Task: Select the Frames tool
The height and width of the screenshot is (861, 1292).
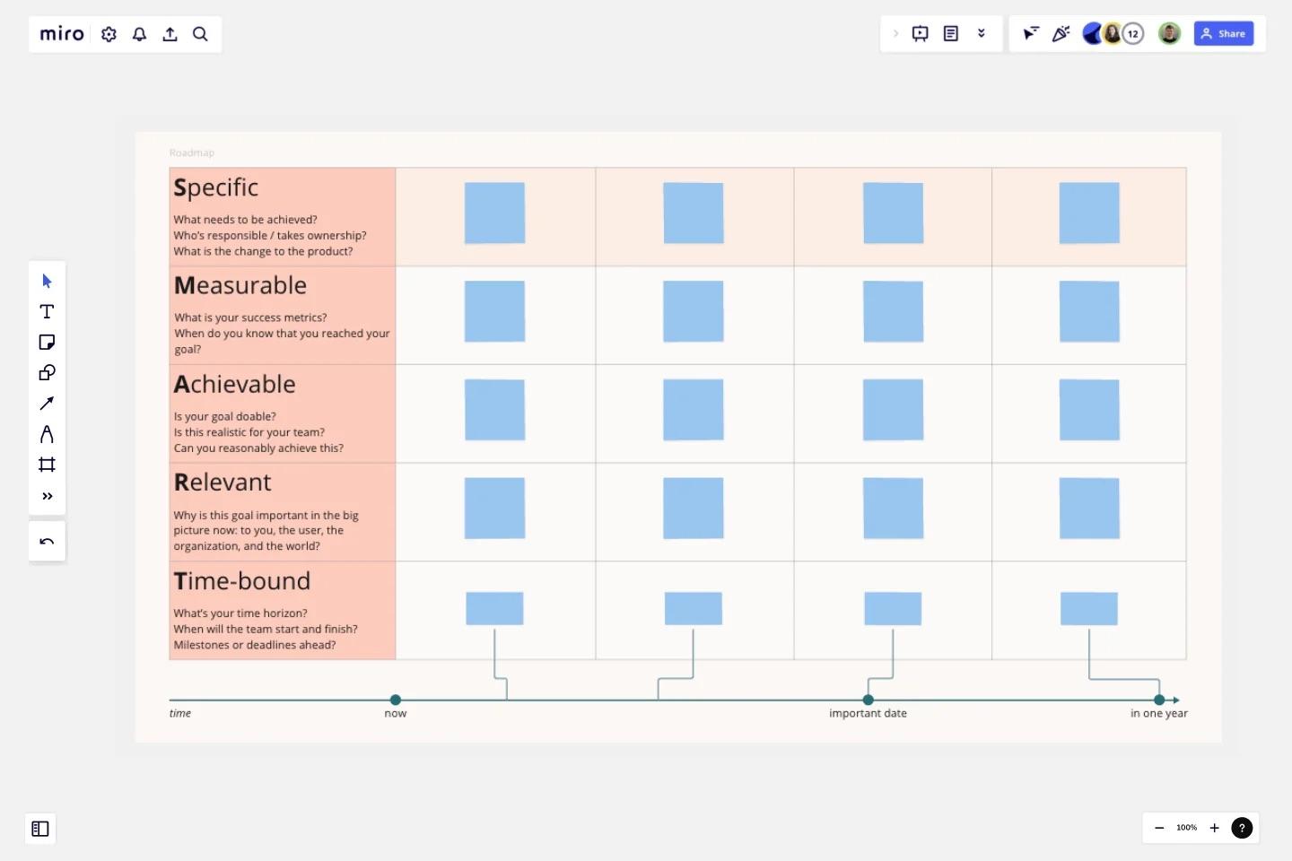Action: [x=47, y=464]
